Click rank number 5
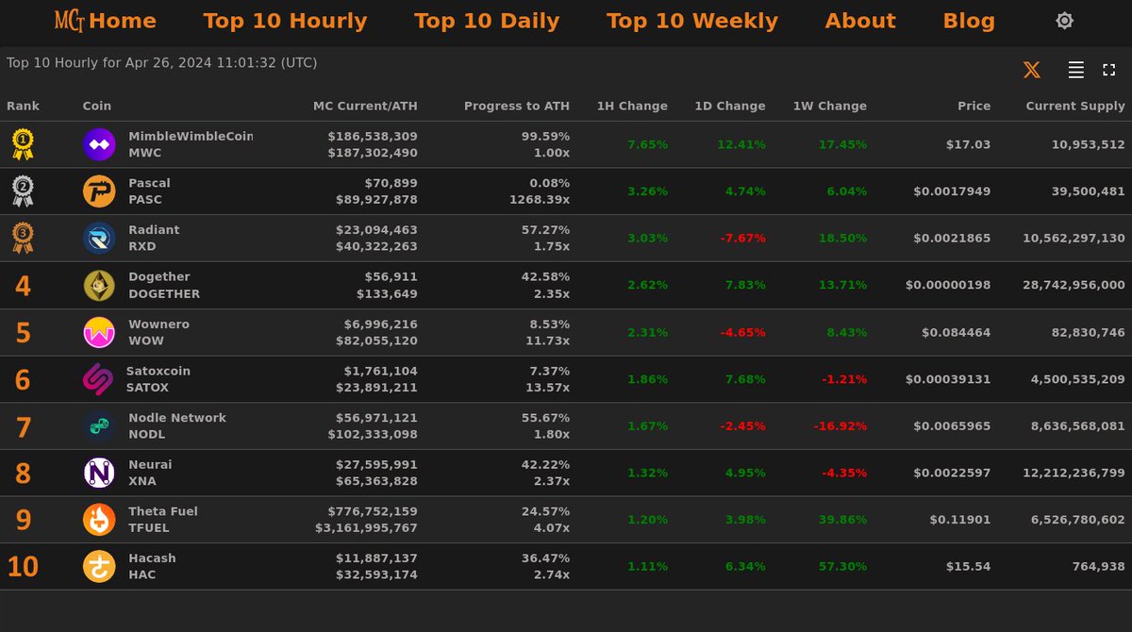 point(23,333)
